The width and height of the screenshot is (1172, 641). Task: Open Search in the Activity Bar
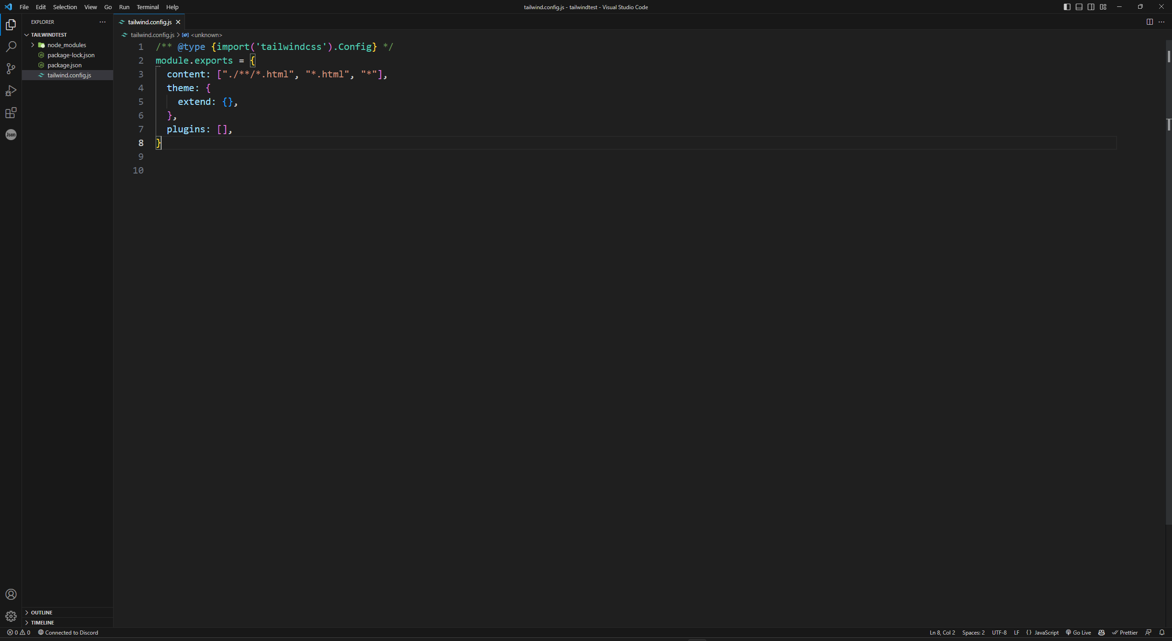click(11, 46)
